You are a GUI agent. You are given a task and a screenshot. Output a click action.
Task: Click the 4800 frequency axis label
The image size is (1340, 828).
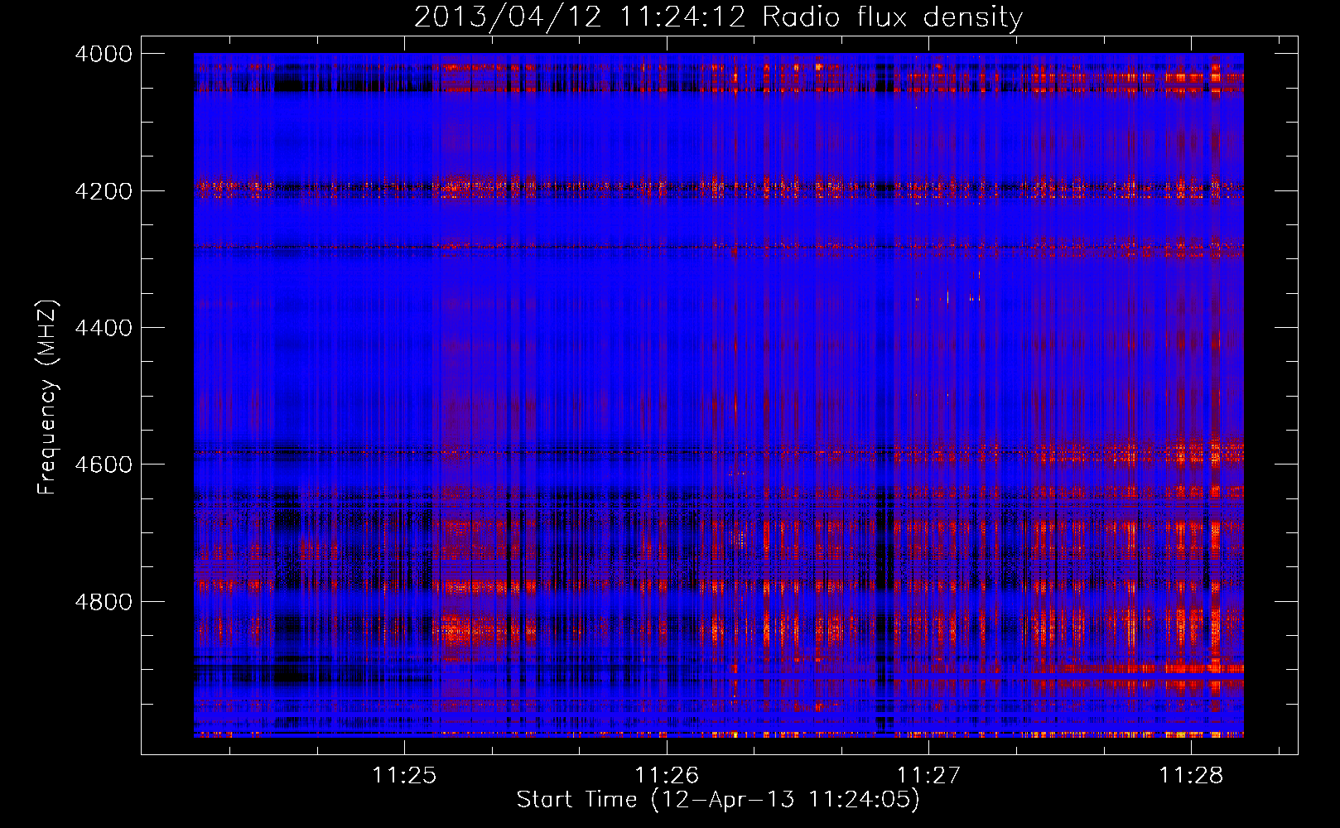(x=104, y=602)
